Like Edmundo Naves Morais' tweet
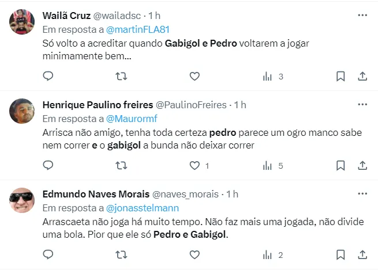 pyautogui.click(x=194, y=255)
